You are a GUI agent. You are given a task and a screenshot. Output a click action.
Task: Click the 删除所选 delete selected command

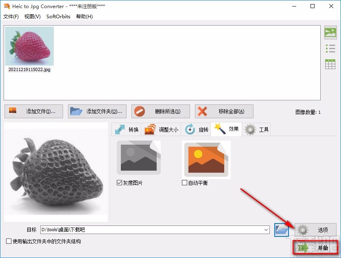click(161, 111)
